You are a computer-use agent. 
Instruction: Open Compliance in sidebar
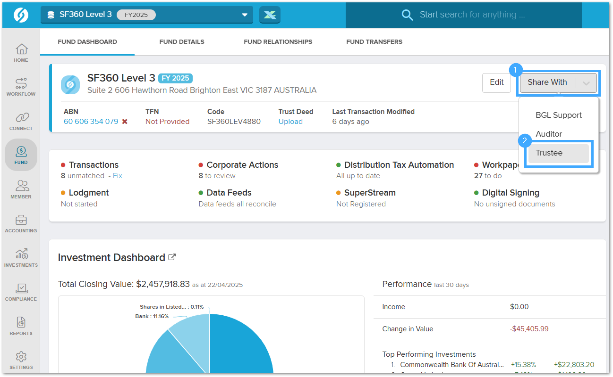tap(21, 292)
